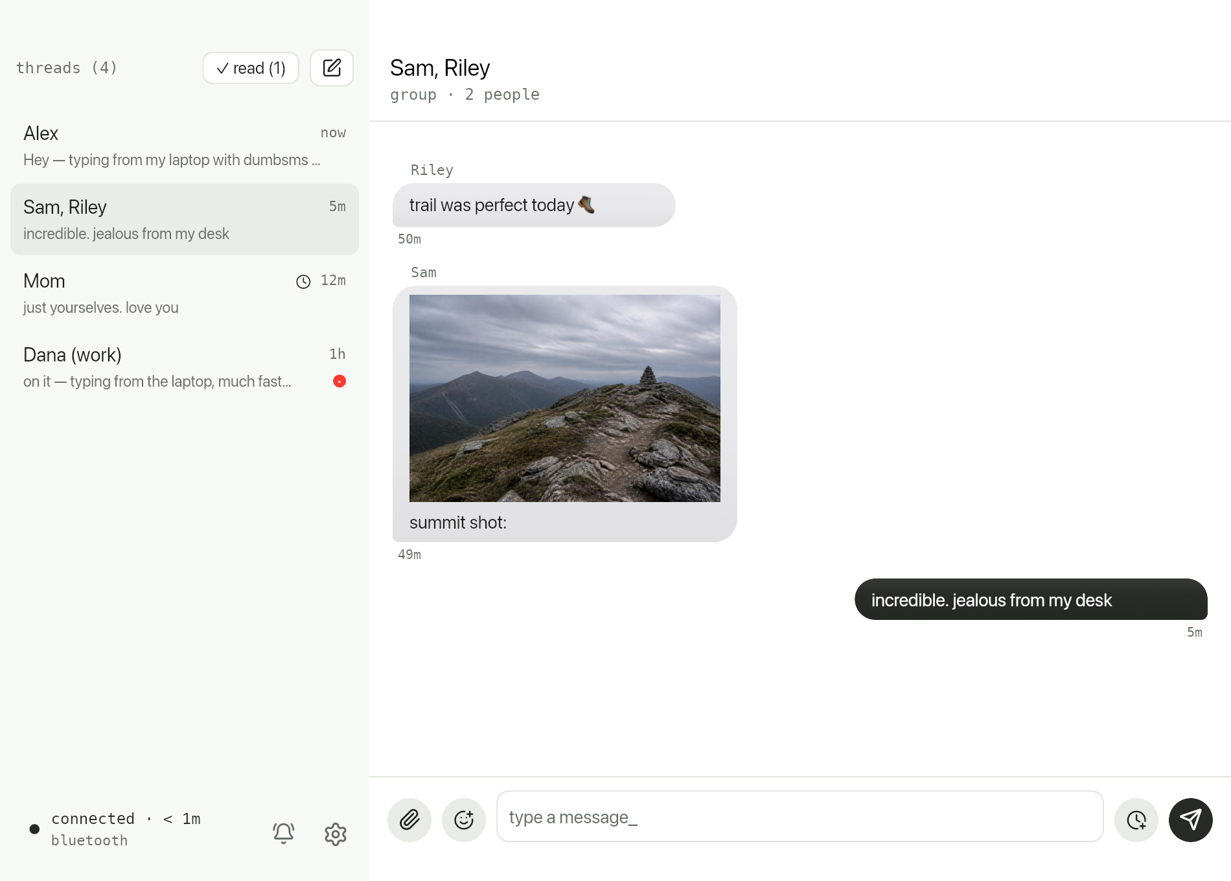Image resolution: width=1231 pixels, height=881 pixels.
Task: Click Riley's trail was perfect today bubble
Action: 534,205
